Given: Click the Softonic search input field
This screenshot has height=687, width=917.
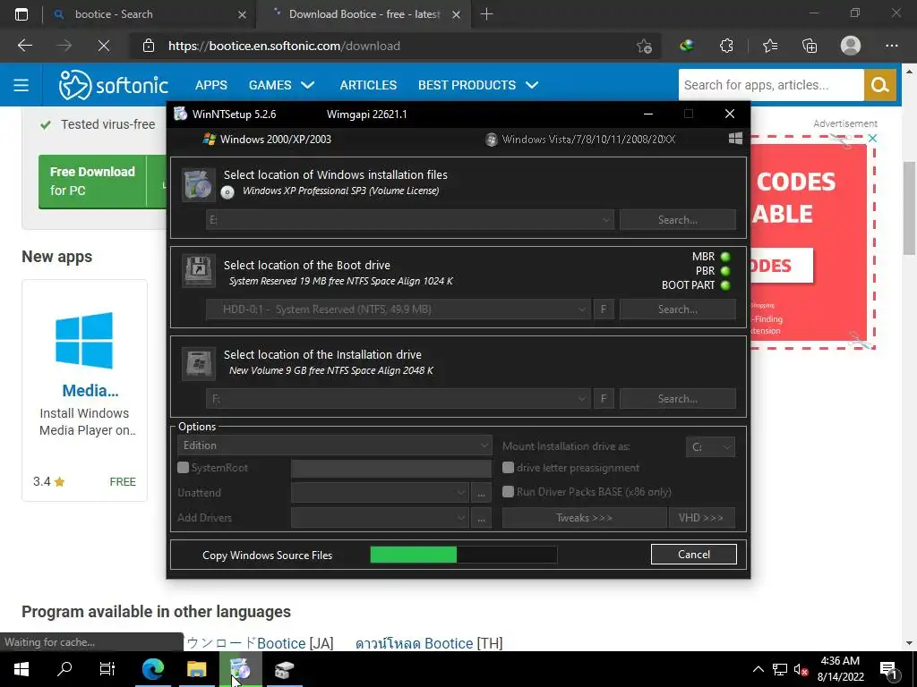Looking at the screenshot, I should (x=771, y=85).
